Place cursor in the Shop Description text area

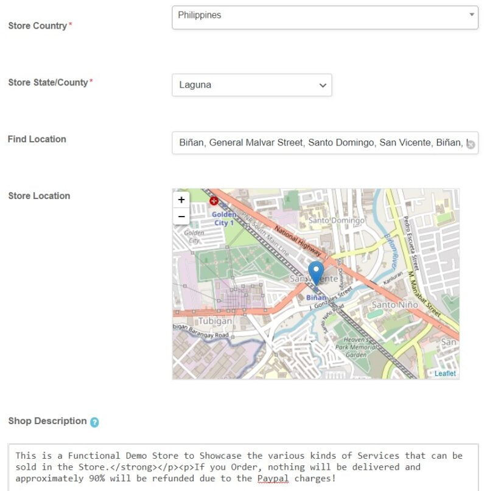(x=243, y=466)
